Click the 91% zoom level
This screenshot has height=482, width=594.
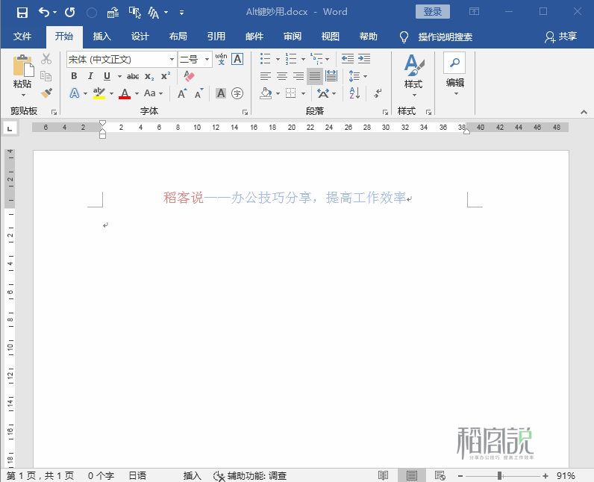click(x=566, y=475)
